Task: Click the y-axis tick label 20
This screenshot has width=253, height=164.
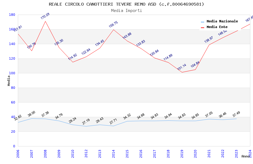Action: (x=13, y=131)
